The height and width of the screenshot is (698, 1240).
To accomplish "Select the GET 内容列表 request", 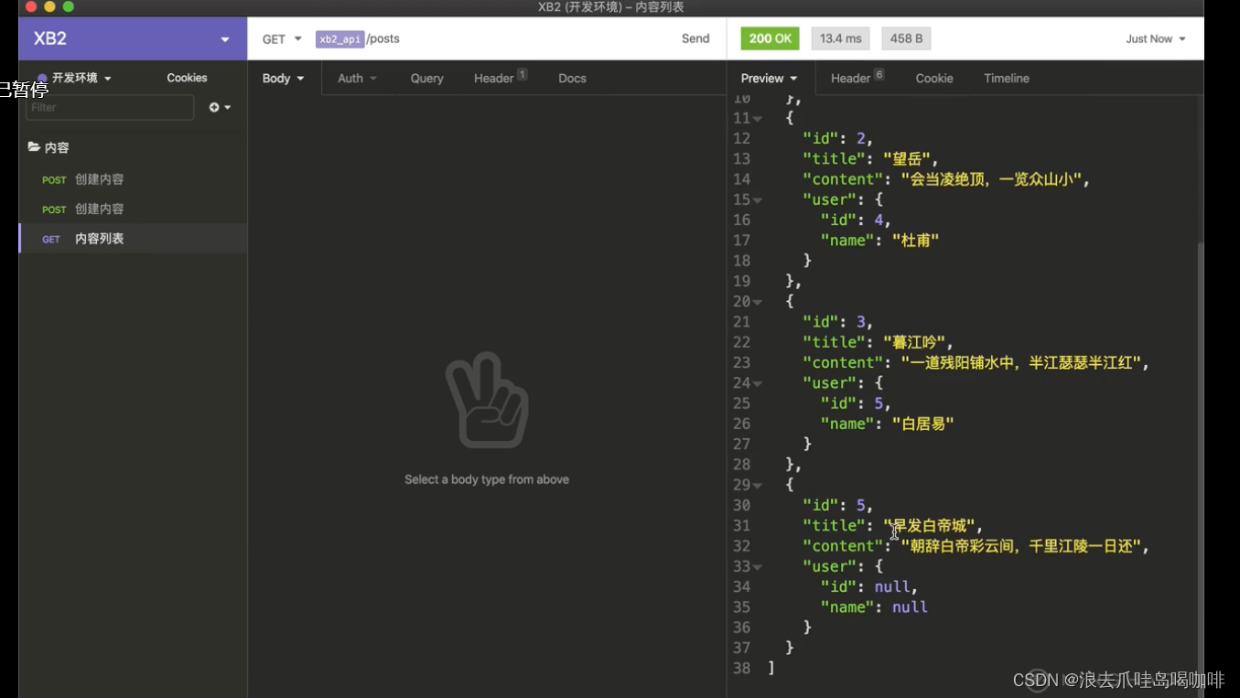I will 133,238.
